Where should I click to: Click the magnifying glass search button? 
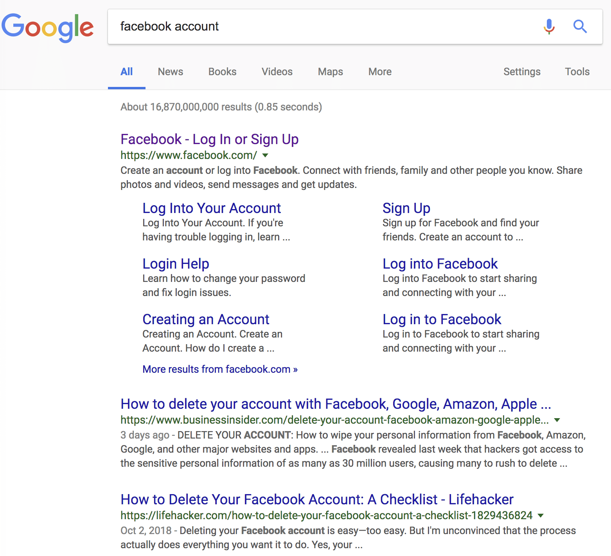(x=580, y=26)
